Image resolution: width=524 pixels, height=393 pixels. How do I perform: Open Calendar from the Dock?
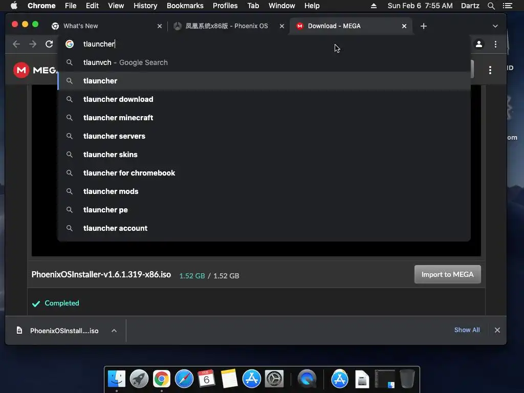pyautogui.click(x=206, y=379)
